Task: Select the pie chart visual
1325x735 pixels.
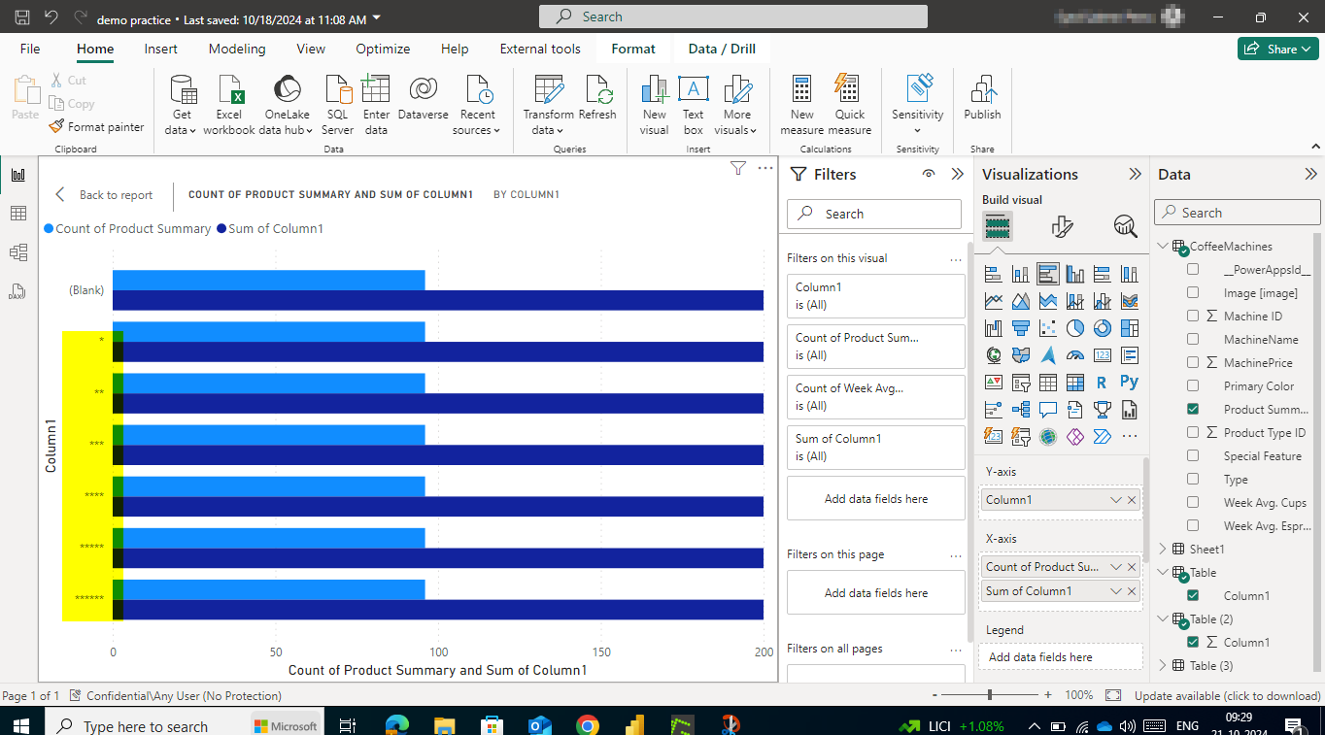Action: click(x=1075, y=327)
